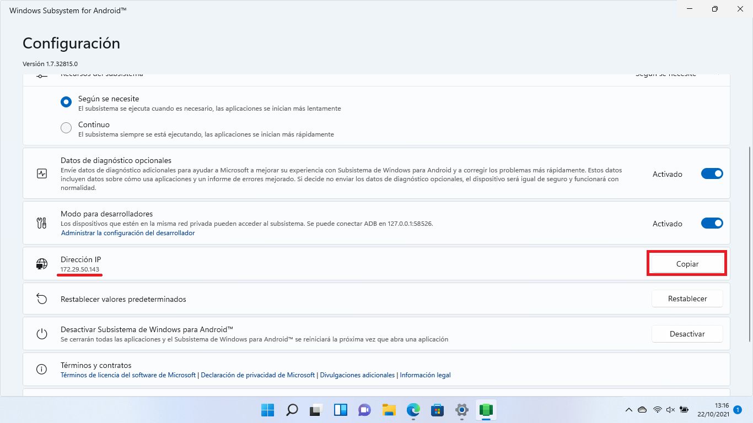Click the Copiar button for IP address
The image size is (753, 423).
point(687,264)
